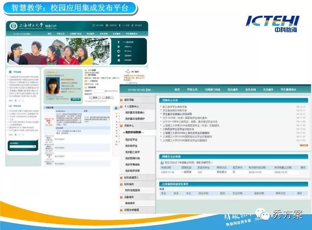Open 我的奖学金 in the sidebar

point(132,140)
